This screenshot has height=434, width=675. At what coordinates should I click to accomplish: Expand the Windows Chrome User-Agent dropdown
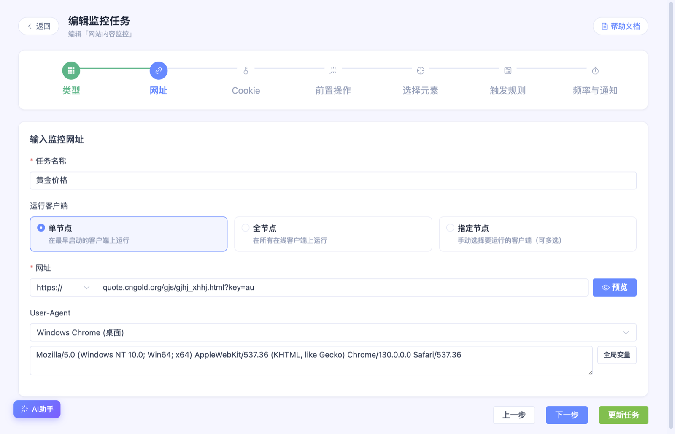tap(333, 332)
